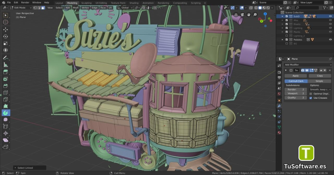
Task: Click the zoom view magnifier icon
Action: tap(255, 15)
